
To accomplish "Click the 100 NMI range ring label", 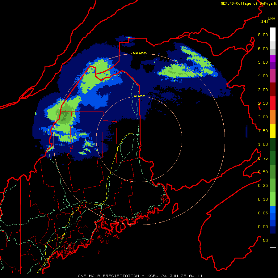I will [x=139, y=53].
